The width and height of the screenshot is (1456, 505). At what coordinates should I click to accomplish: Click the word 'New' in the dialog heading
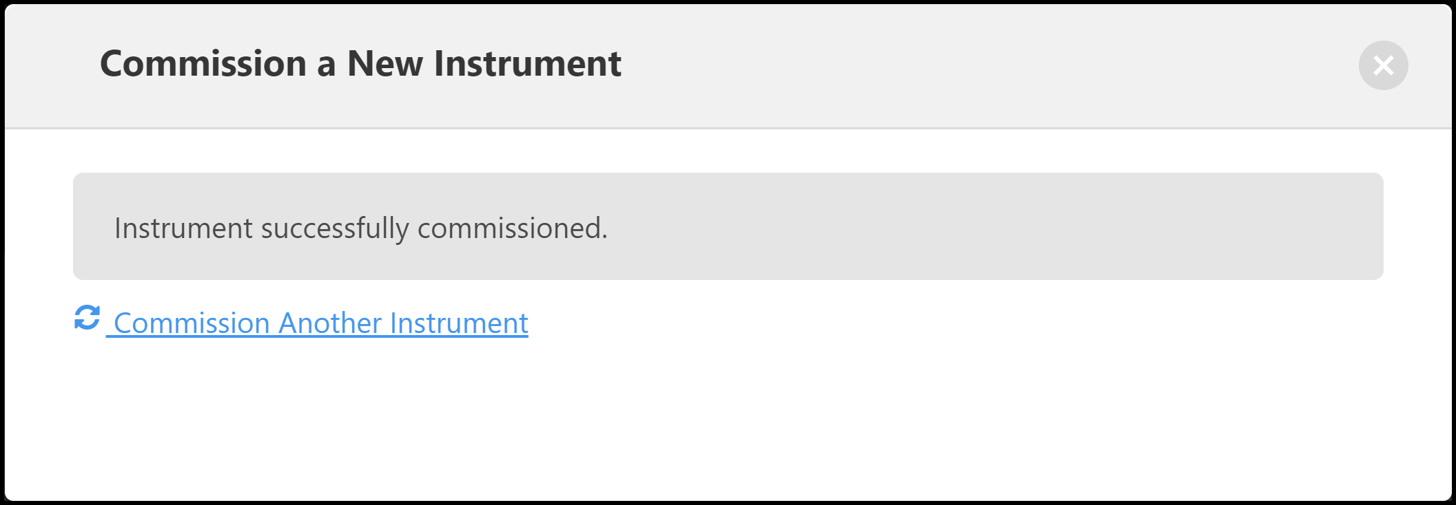(384, 64)
